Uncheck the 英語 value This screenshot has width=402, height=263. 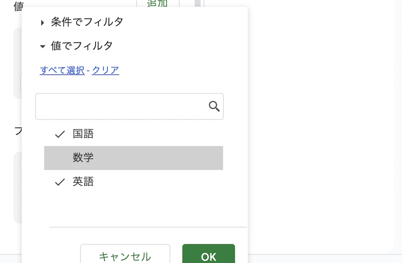83,182
